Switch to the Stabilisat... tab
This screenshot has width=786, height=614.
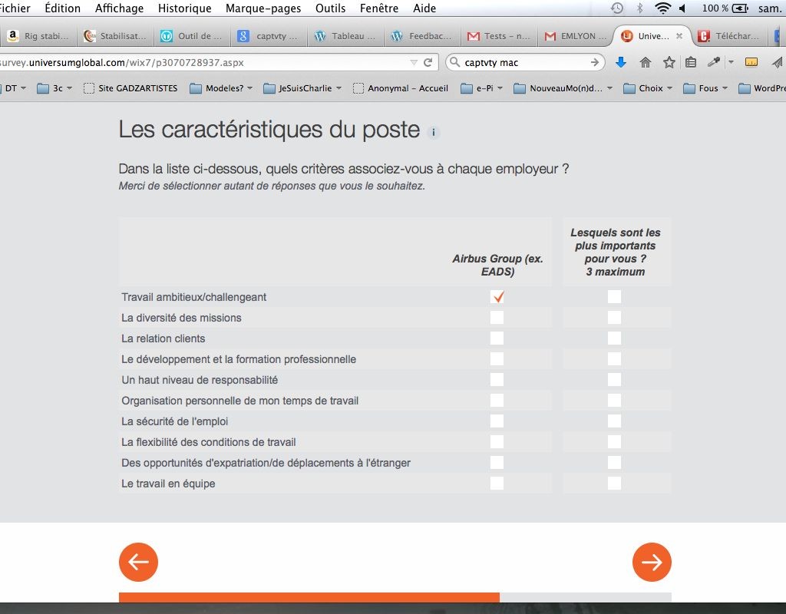(x=115, y=36)
